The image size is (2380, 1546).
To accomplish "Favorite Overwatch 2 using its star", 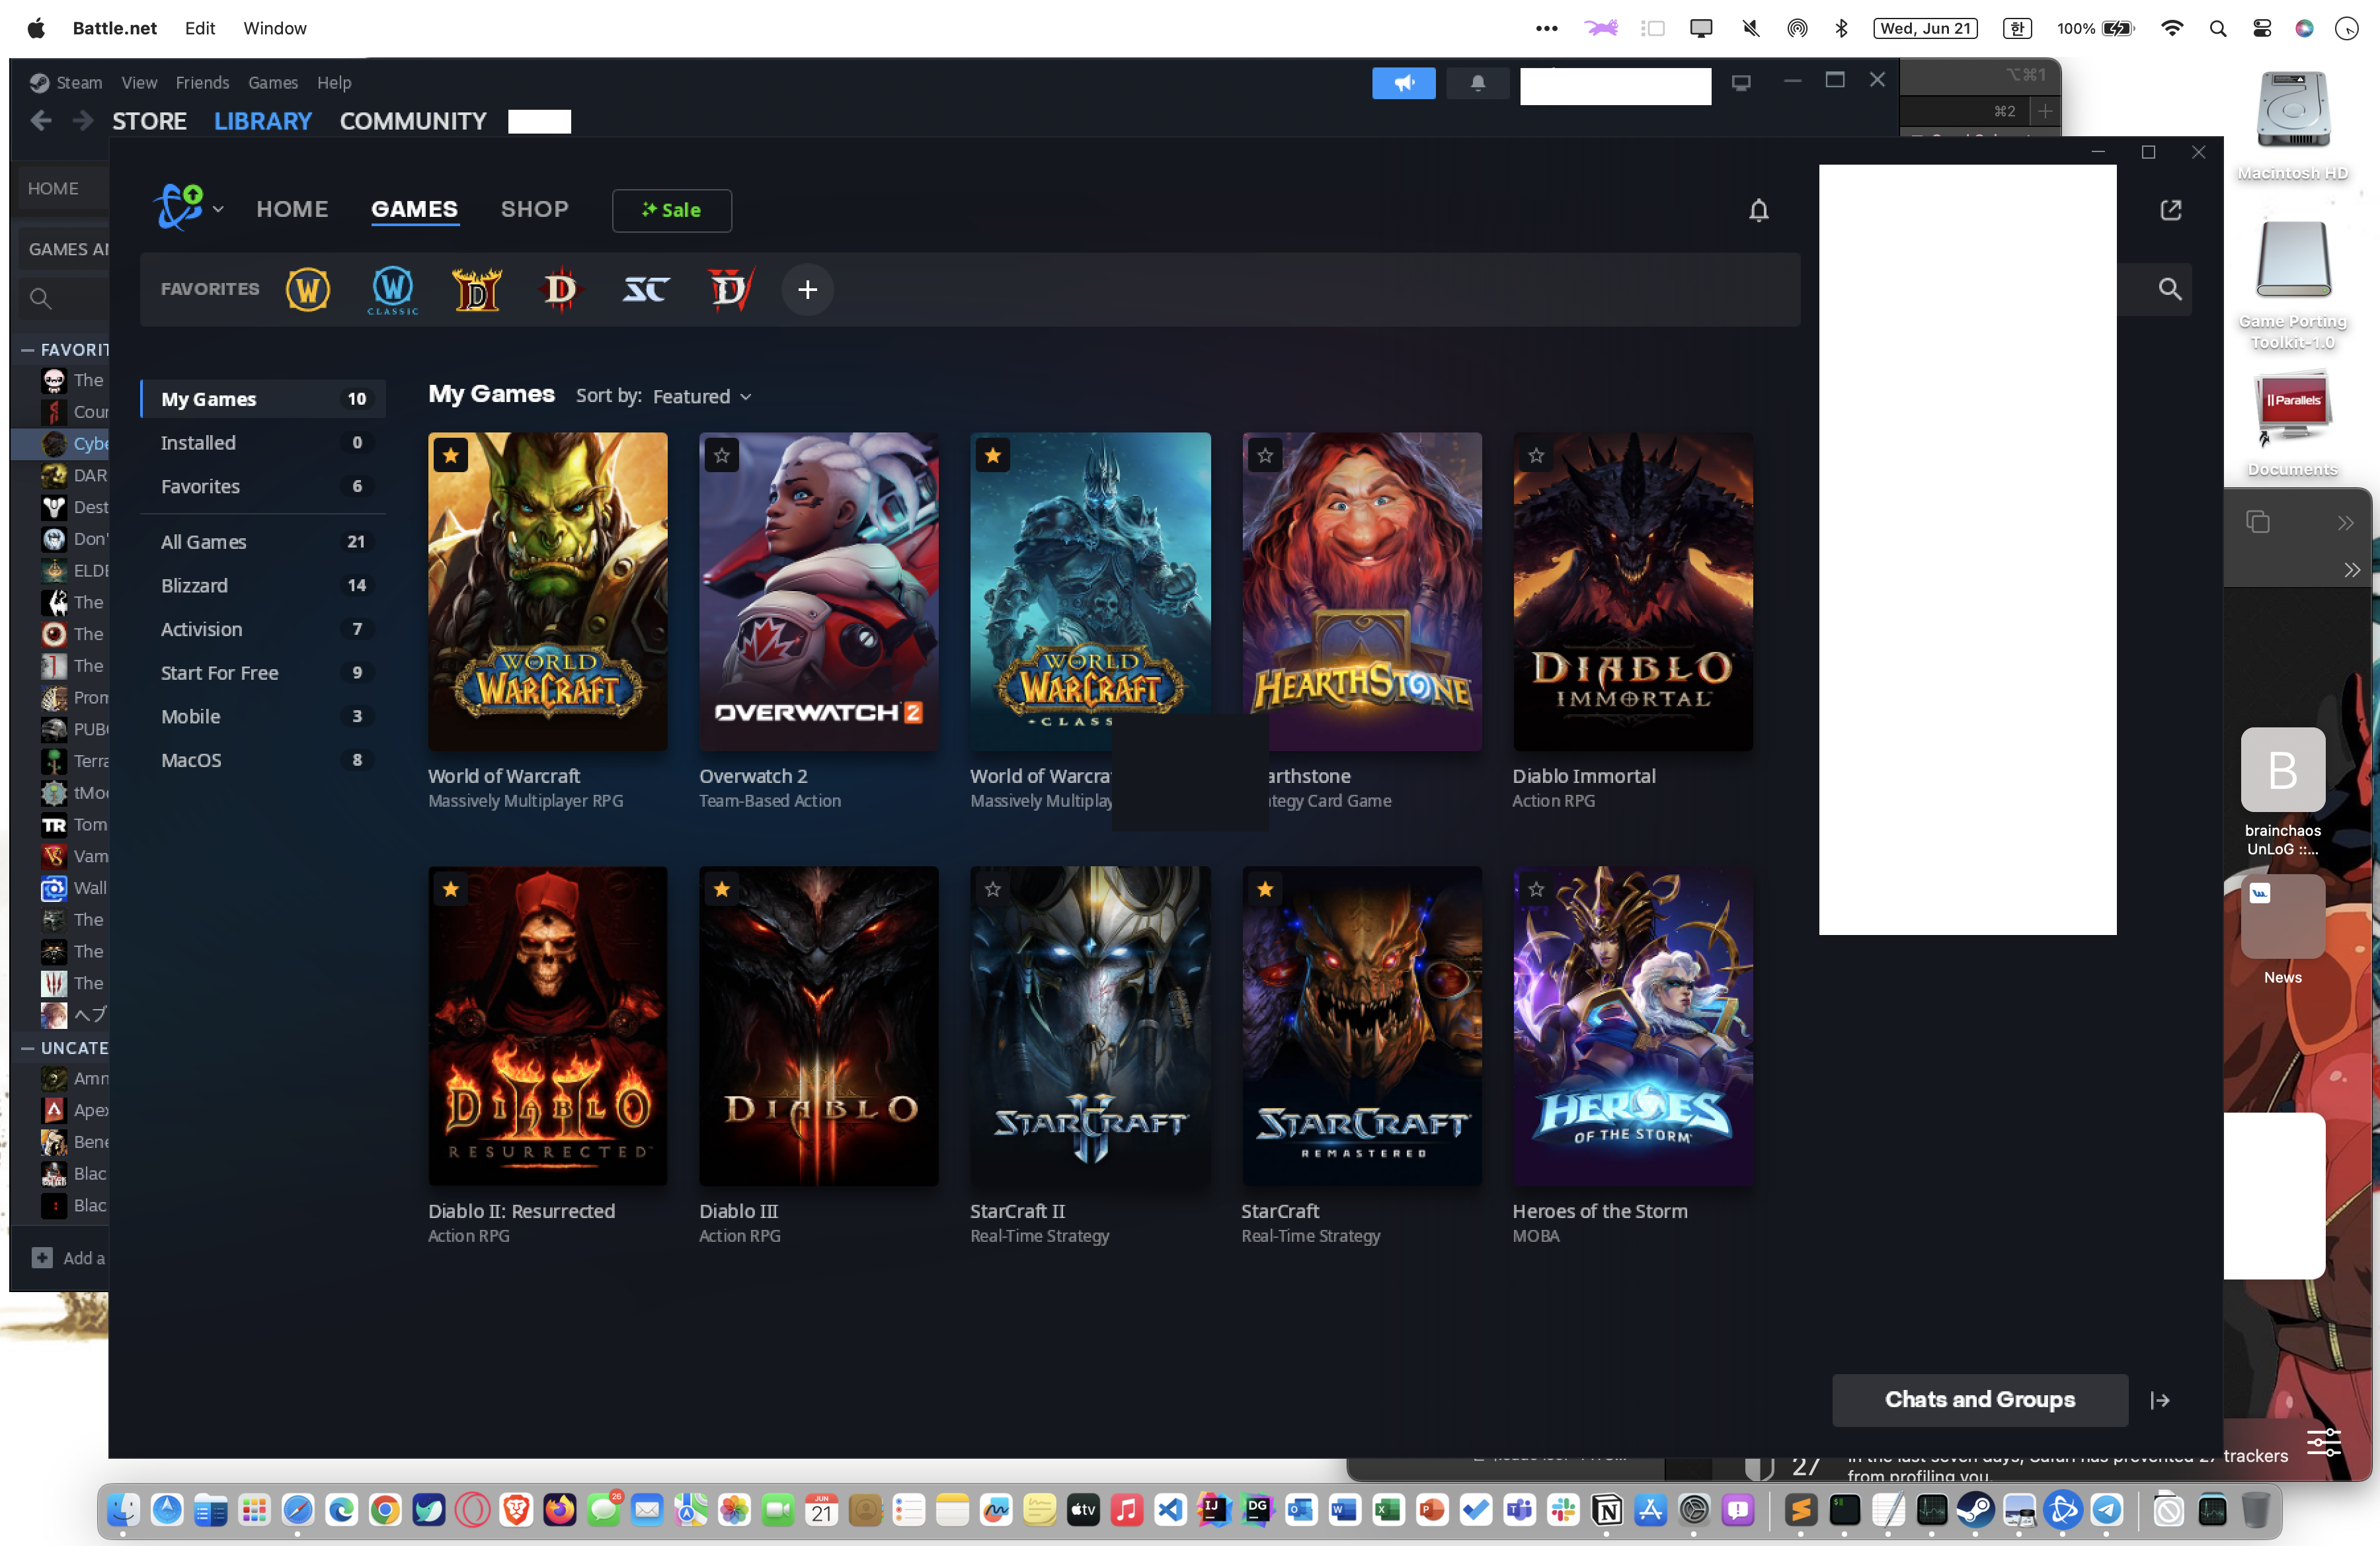I will pos(722,456).
